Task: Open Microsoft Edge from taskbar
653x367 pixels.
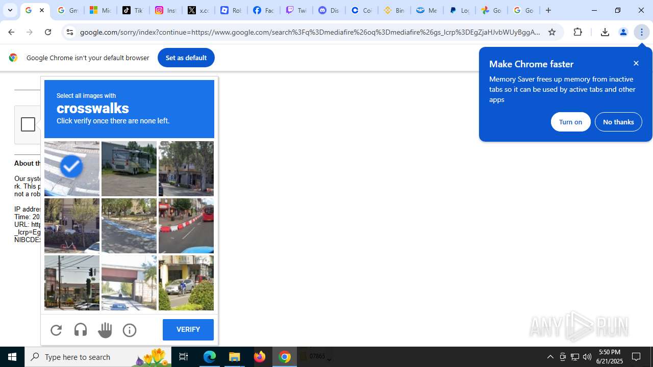Action: (210, 357)
